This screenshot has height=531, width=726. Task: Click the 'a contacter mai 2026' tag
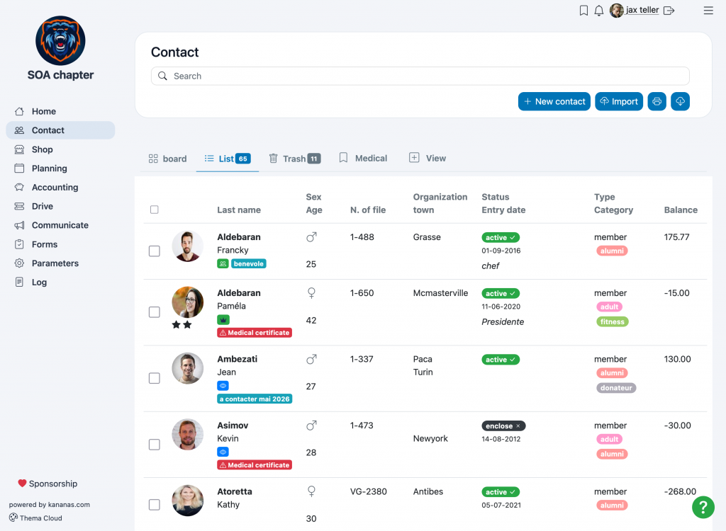coord(255,399)
